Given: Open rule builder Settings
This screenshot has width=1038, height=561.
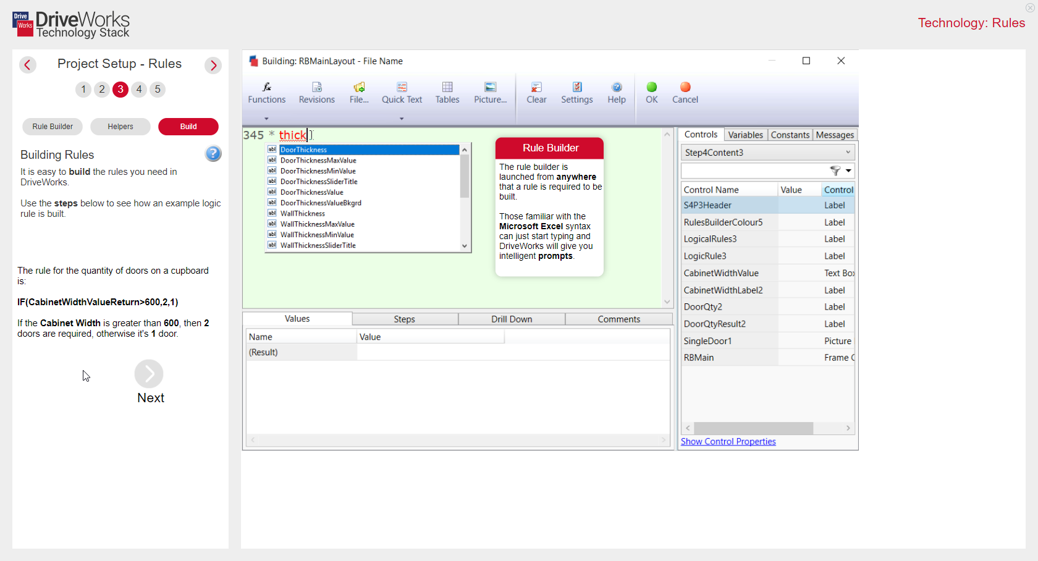Looking at the screenshot, I should pyautogui.click(x=576, y=93).
